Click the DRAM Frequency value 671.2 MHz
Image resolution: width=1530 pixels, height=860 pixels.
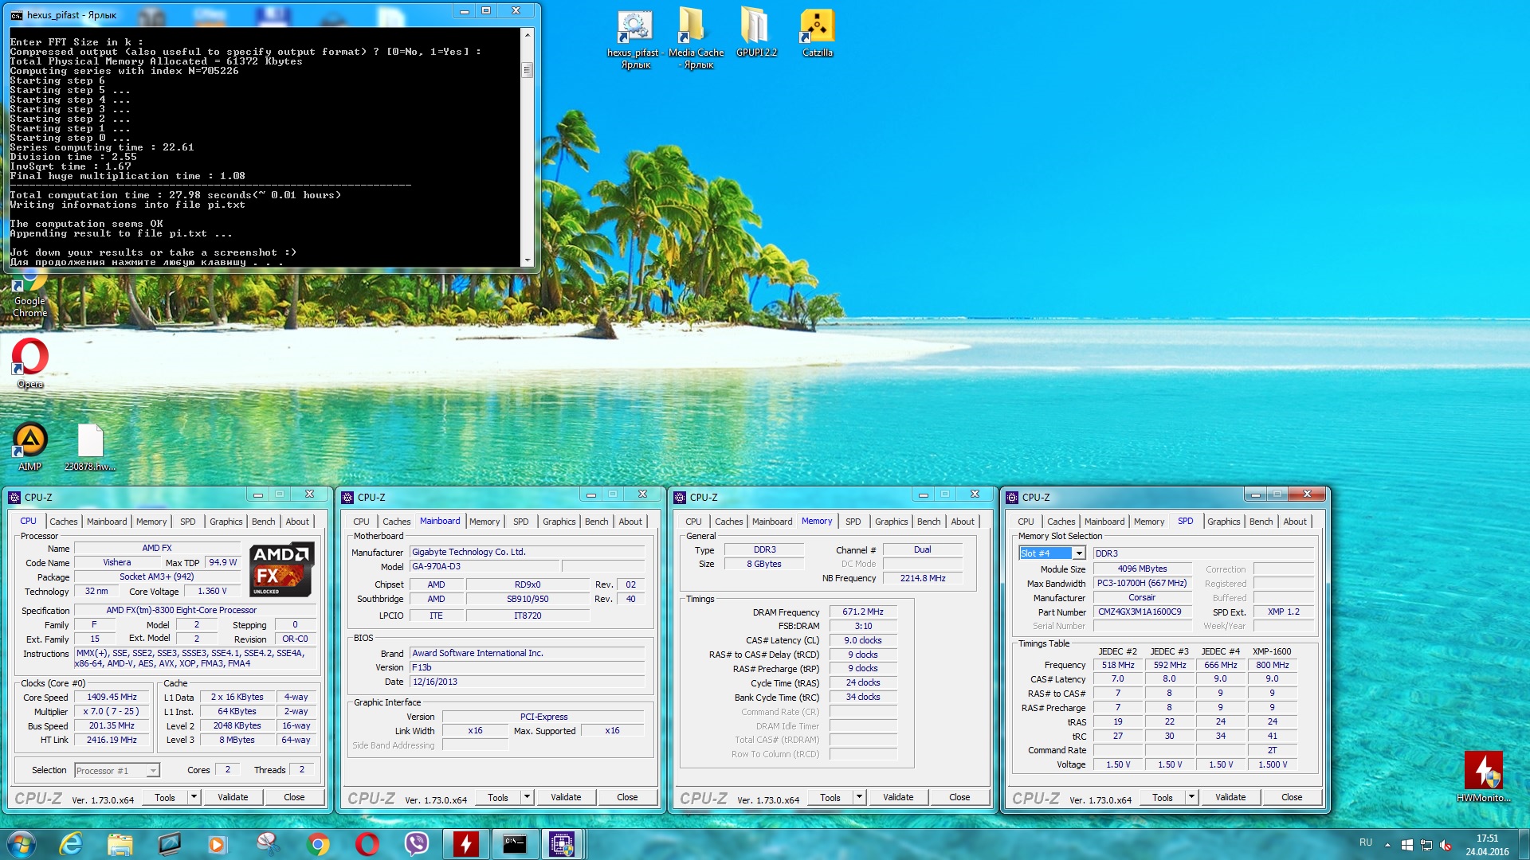pyautogui.click(x=863, y=612)
